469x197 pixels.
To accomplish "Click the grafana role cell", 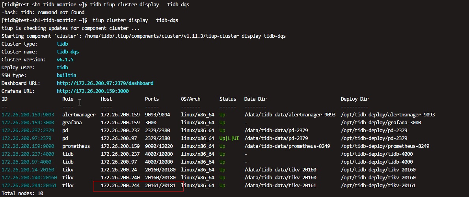I will pos(72,122).
